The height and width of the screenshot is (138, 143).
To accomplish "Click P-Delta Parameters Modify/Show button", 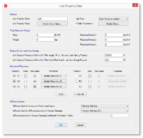I will pyautogui.click(x=113, y=24).
